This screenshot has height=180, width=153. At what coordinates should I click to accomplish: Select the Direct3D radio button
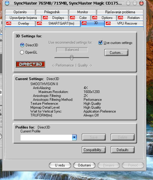[22, 45]
